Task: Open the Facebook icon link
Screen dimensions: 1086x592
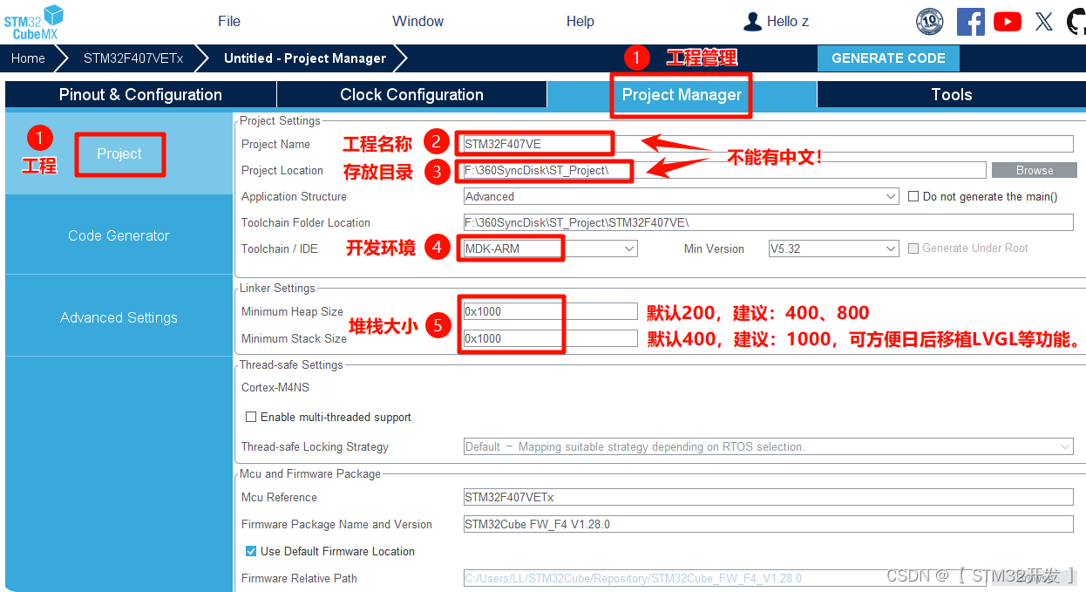Action: coord(970,22)
